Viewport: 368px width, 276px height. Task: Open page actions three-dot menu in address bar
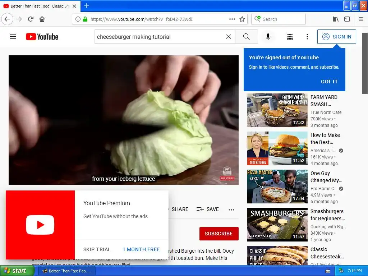[232, 19]
